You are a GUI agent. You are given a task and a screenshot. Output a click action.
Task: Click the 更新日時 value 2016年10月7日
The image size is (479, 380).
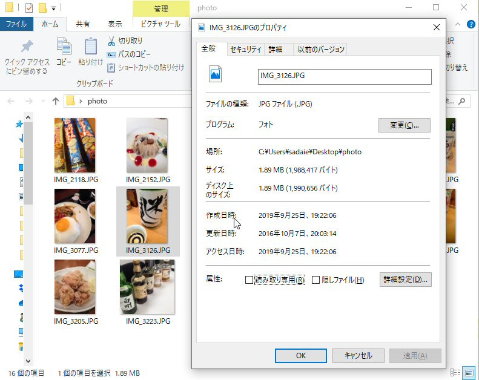297,234
